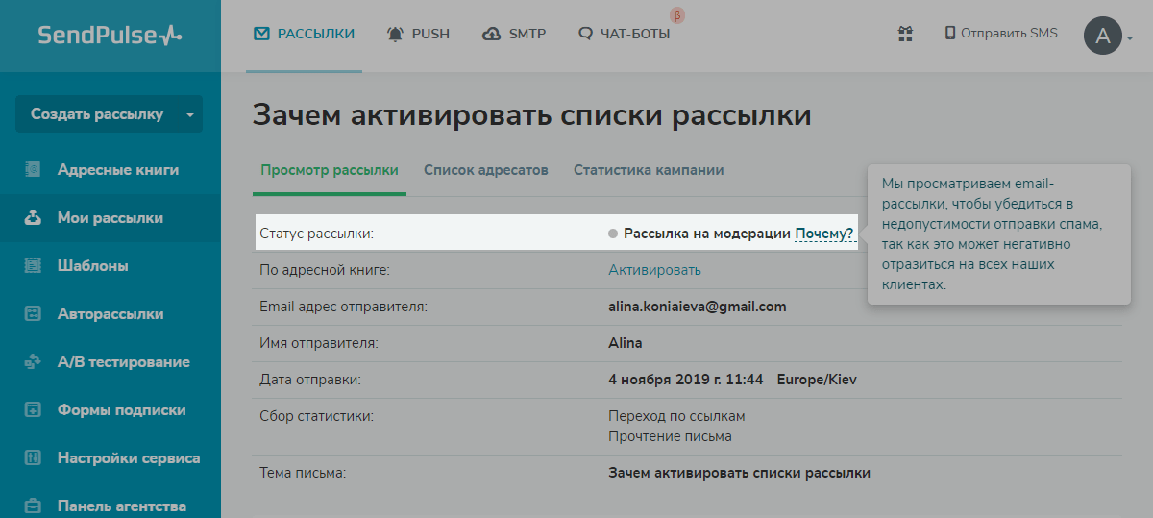Select Мои рассылки in the sidebar
Image resolution: width=1153 pixels, height=518 pixels.
[x=110, y=218]
